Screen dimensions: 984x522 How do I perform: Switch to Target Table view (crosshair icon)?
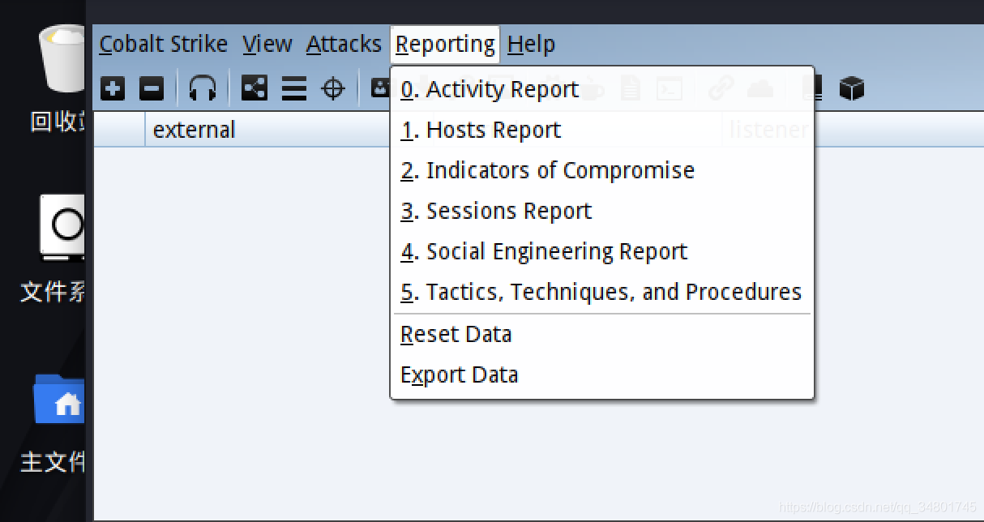coord(333,88)
